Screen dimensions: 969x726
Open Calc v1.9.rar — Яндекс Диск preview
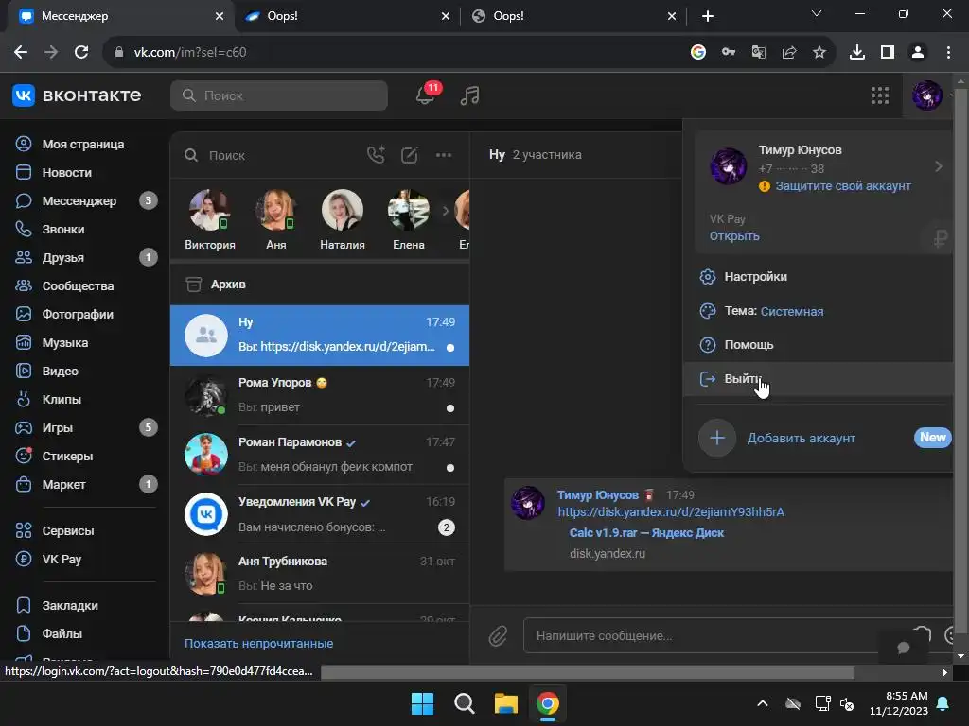[646, 533]
